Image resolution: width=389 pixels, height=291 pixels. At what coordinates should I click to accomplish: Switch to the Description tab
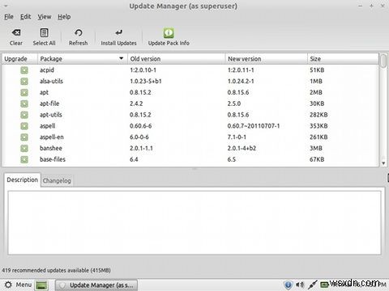click(x=22, y=179)
